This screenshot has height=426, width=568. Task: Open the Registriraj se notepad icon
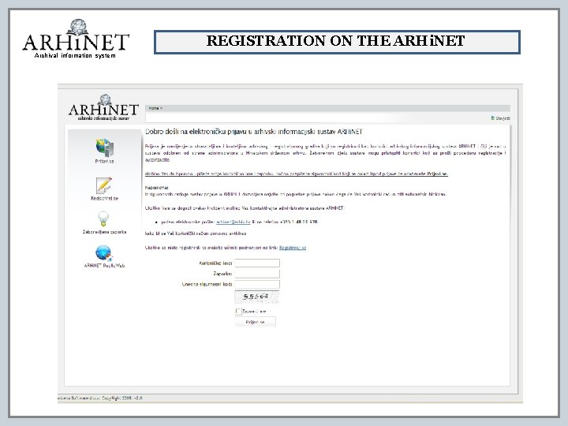click(x=104, y=185)
